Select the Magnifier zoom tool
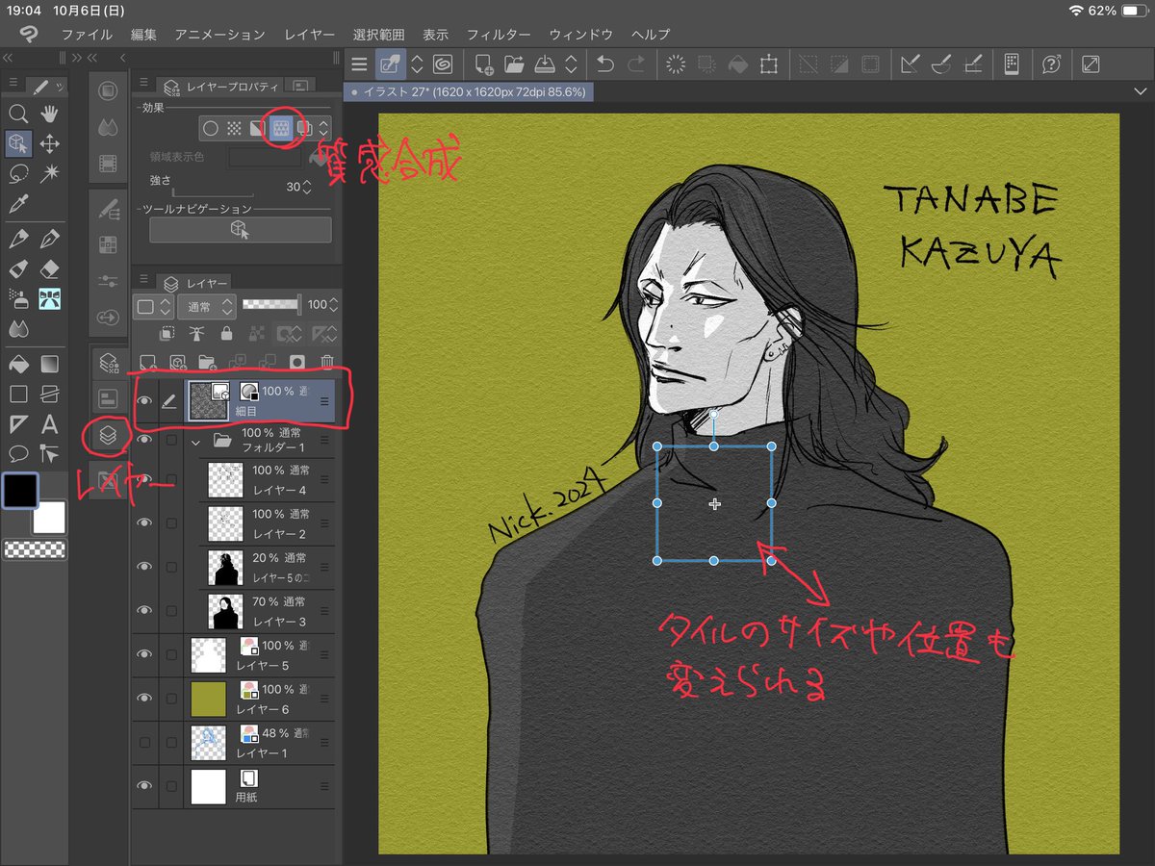The height and width of the screenshot is (866, 1155). coord(17,115)
